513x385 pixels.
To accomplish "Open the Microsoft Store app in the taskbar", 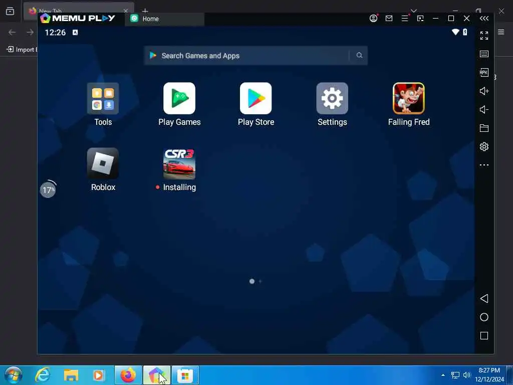I will tap(185, 375).
